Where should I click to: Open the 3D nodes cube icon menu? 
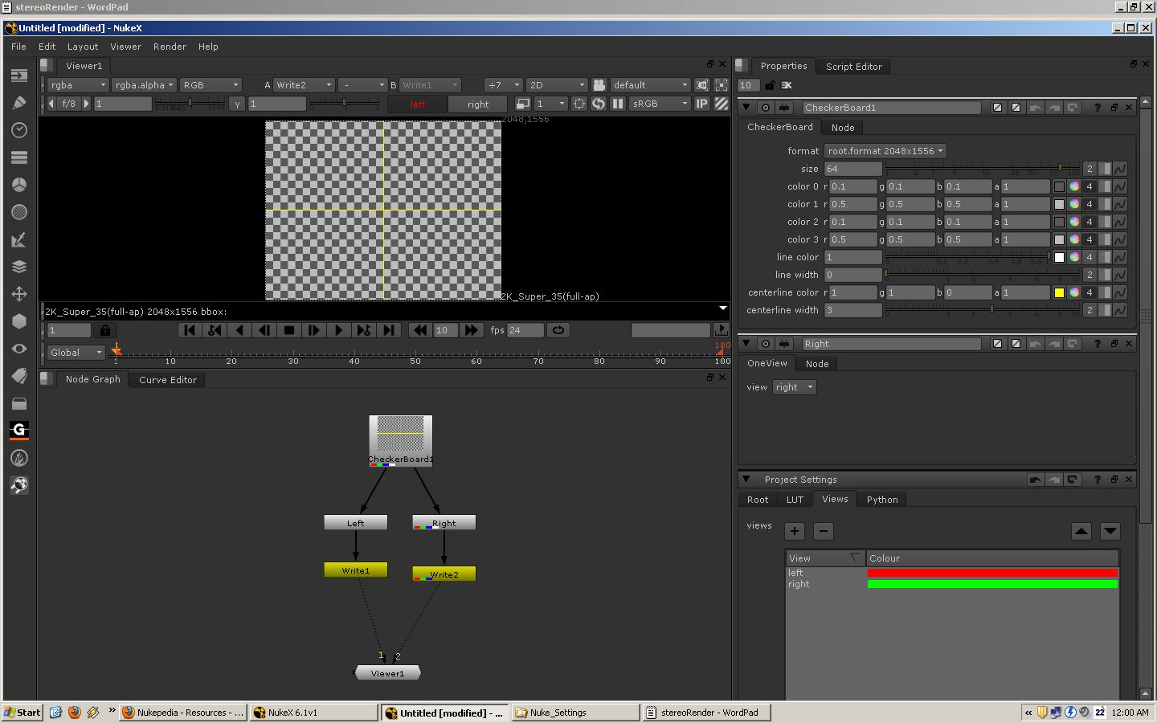pyautogui.click(x=19, y=321)
